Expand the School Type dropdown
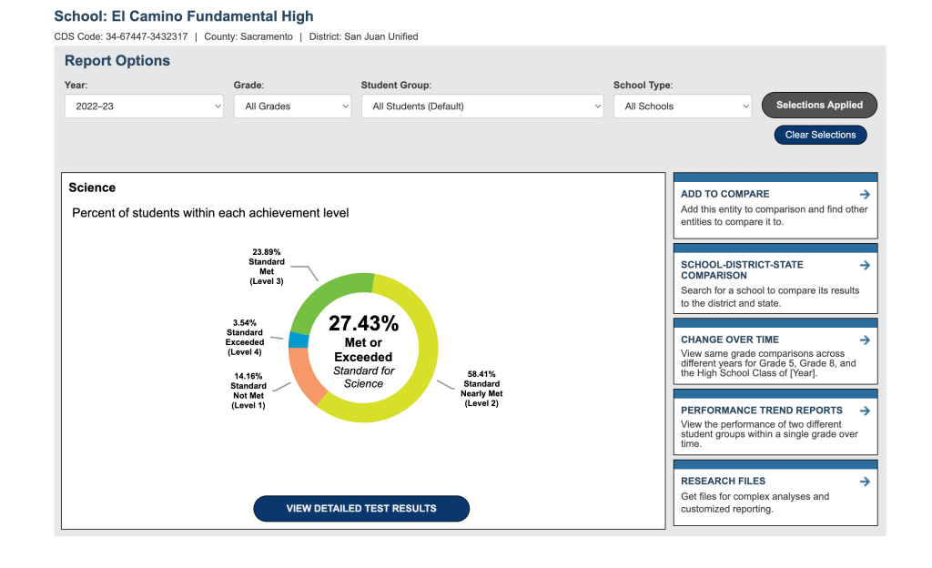 click(683, 106)
